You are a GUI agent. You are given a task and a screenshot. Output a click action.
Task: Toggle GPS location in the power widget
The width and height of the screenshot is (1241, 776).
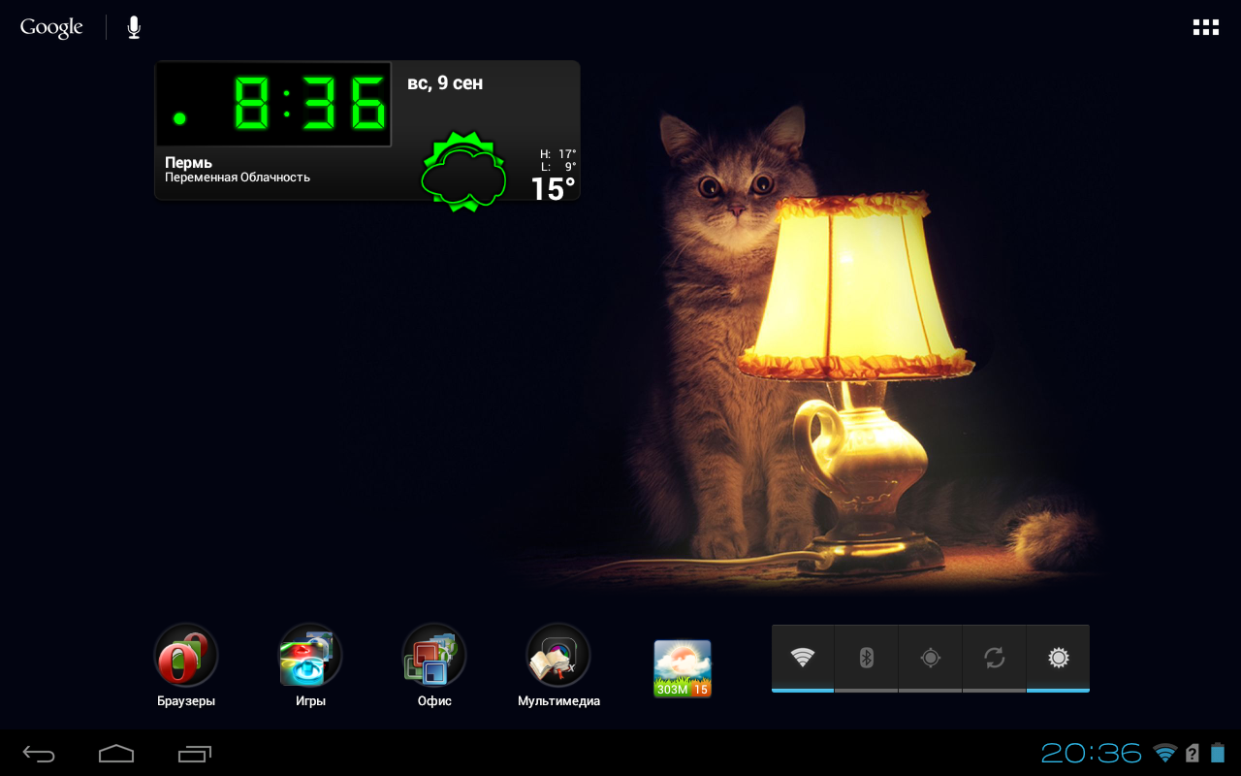pos(931,658)
